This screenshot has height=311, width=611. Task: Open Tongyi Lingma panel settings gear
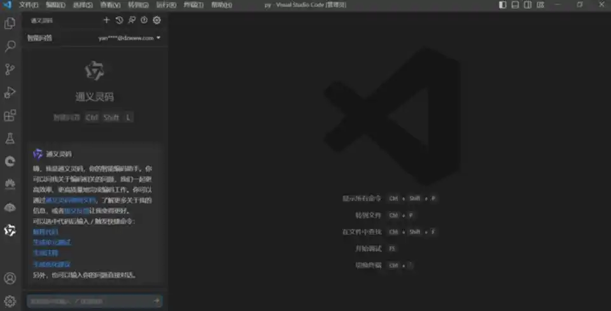tap(157, 20)
